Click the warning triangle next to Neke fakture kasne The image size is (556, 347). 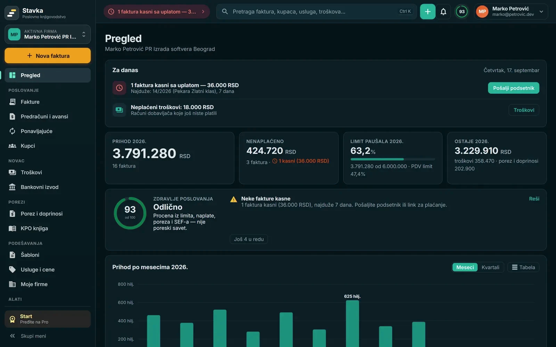tap(234, 199)
